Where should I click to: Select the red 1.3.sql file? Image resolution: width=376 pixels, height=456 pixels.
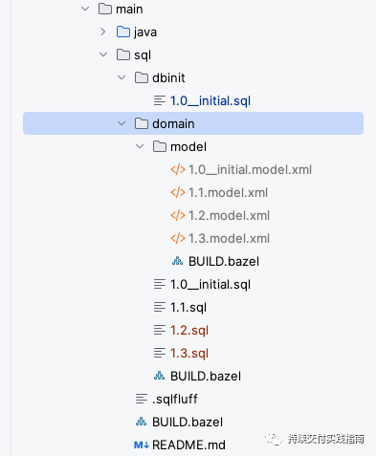[x=189, y=354]
